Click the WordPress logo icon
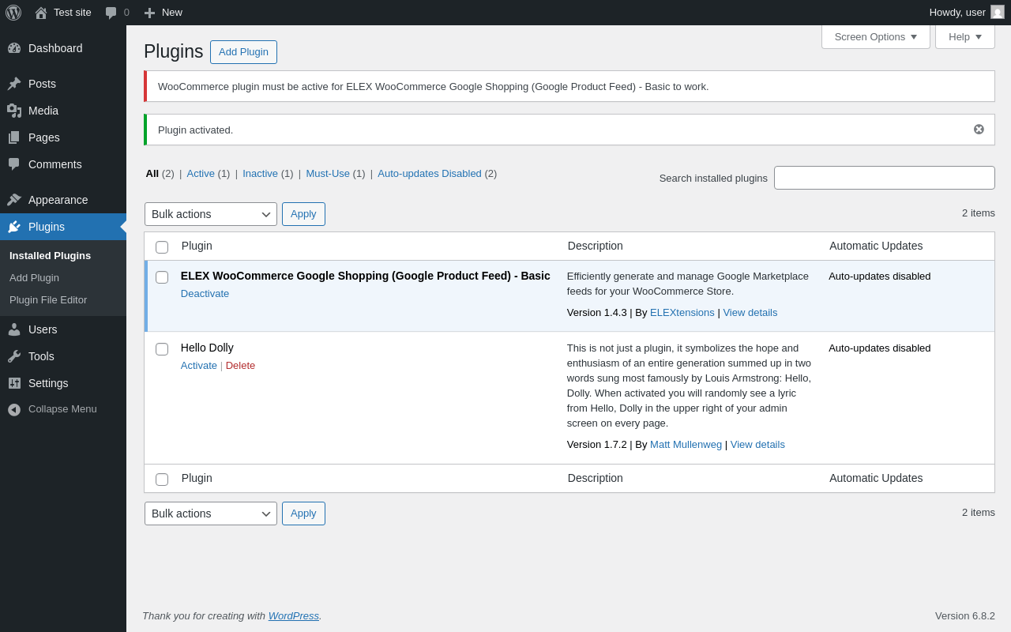1011x632 pixels. coord(13,13)
